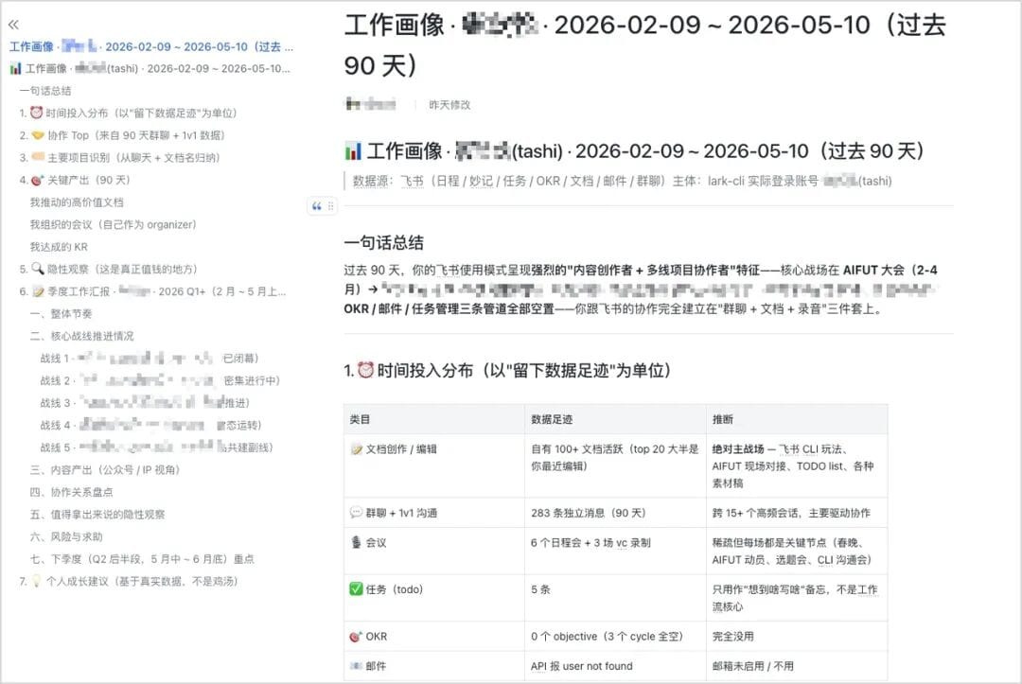Screen dimensions: 1022x684
Task: Click the cell 邮箱未启用 / 不用
Action: [797, 666]
